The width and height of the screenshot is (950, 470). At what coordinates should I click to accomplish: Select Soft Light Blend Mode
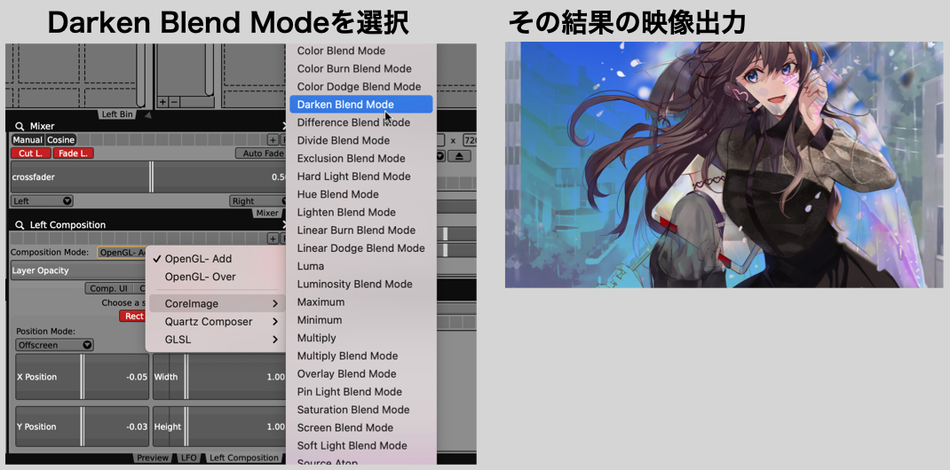(361, 446)
